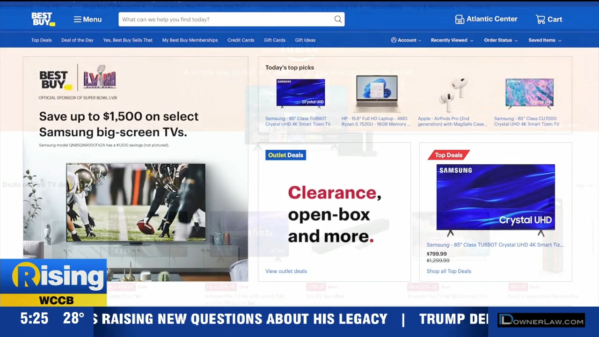599x337 pixels.
Task: Click the red Top Deals badge
Action: click(448, 155)
